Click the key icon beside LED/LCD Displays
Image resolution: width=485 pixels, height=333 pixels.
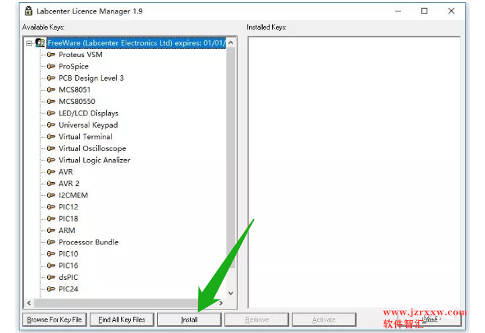coord(51,113)
